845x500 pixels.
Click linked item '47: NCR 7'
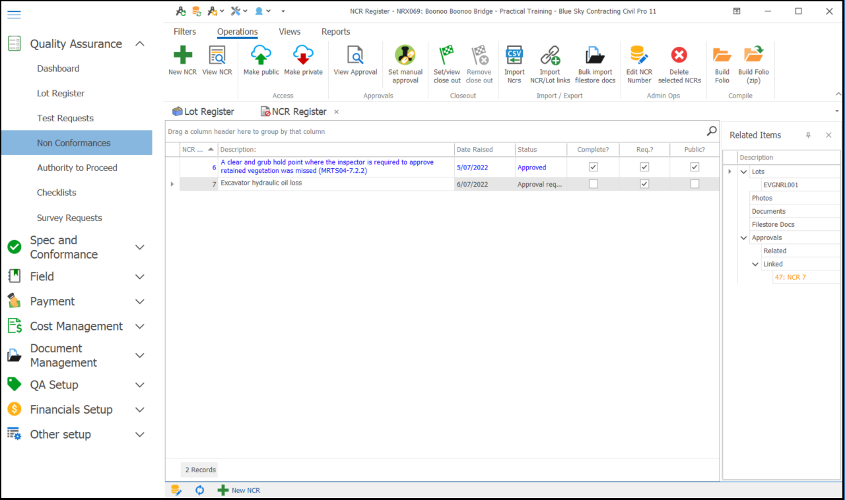pyautogui.click(x=790, y=278)
